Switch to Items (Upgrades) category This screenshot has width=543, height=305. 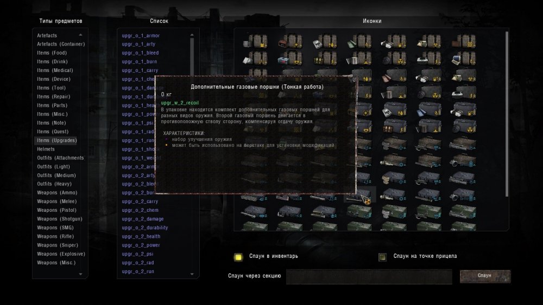57,140
